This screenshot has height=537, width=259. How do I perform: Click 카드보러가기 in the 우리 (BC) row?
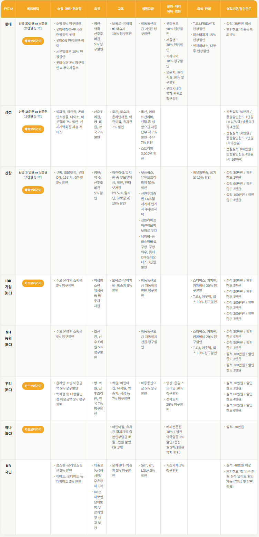tap(33, 386)
